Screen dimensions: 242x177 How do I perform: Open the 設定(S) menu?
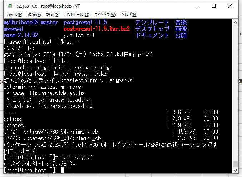coord(53,15)
